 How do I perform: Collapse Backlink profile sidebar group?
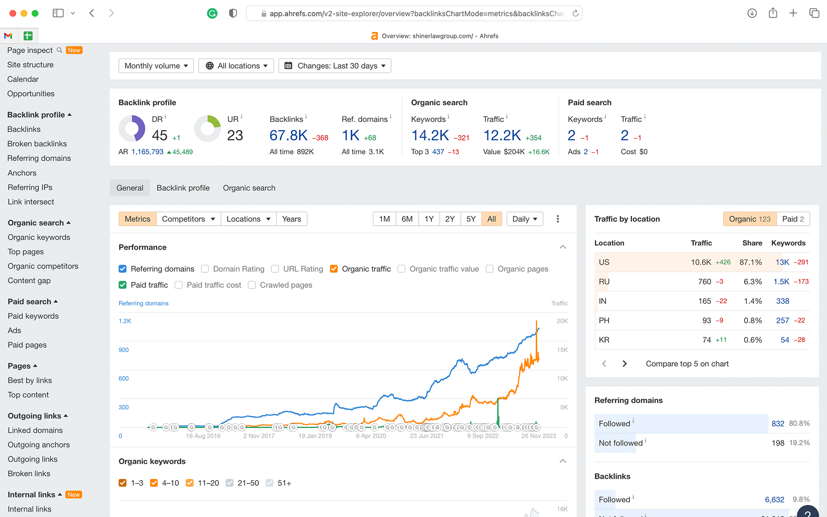(x=40, y=115)
